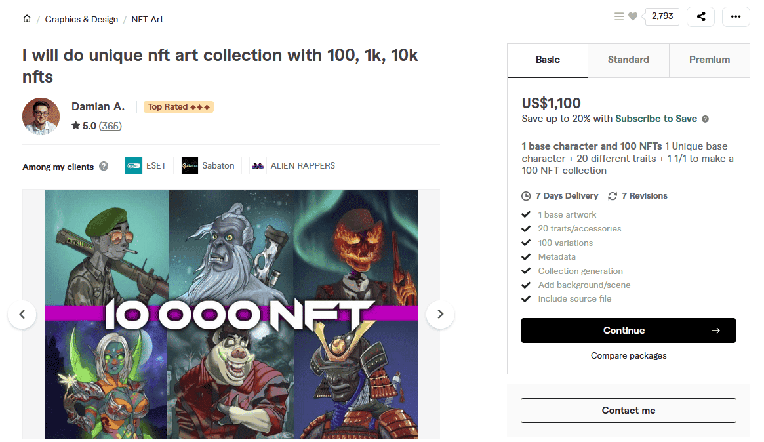The height and width of the screenshot is (442, 764).
Task: Select the Basic package tab
Action: (x=548, y=60)
